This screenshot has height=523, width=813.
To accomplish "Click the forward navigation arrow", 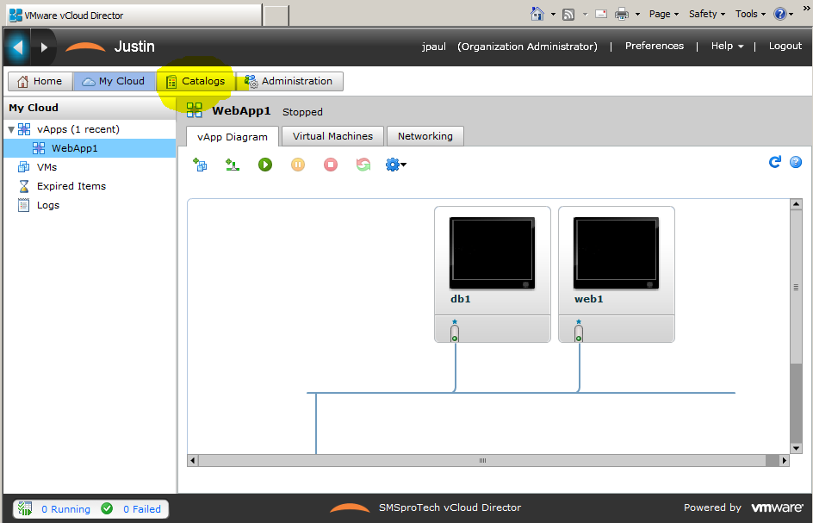I will pos(44,47).
